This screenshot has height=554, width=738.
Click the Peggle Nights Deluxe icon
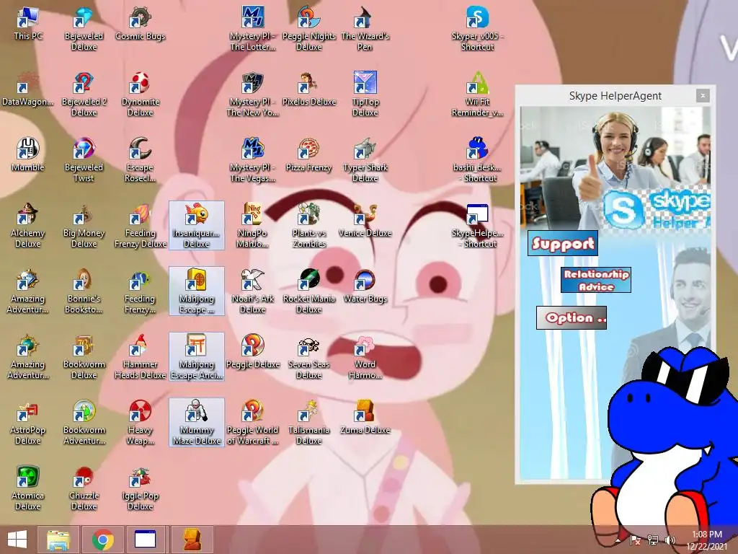pyautogui.click(x=308, y=28)
